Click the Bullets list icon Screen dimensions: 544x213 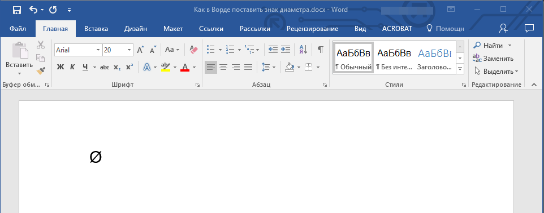click(x=210, y=50)
